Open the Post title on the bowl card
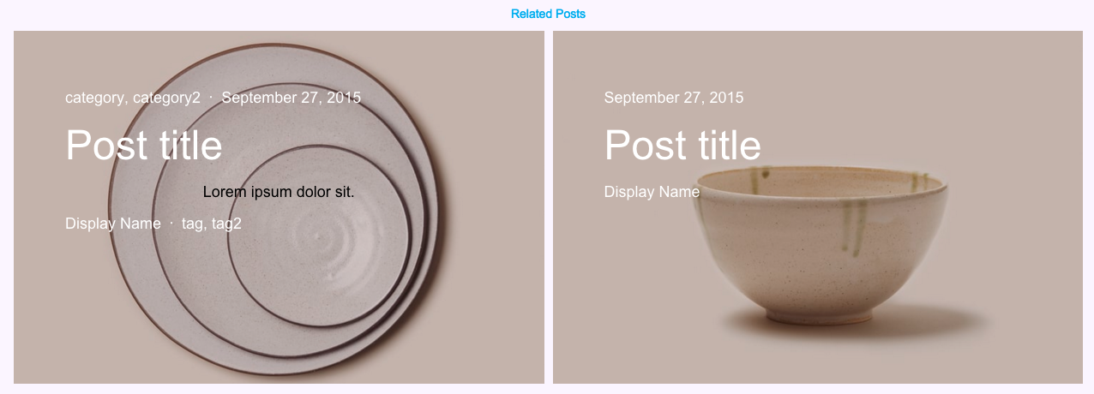Screen dimensions: 1094x394 click(x=682, y=145)
